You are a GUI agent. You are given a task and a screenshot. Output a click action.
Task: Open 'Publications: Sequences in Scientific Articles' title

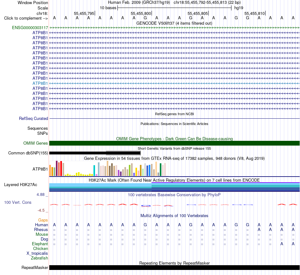174,124
